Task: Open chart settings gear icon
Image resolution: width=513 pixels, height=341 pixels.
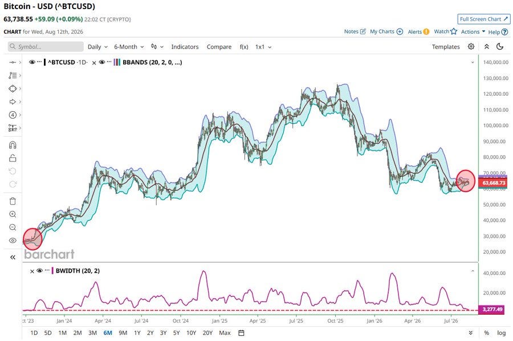Action: 471,46
